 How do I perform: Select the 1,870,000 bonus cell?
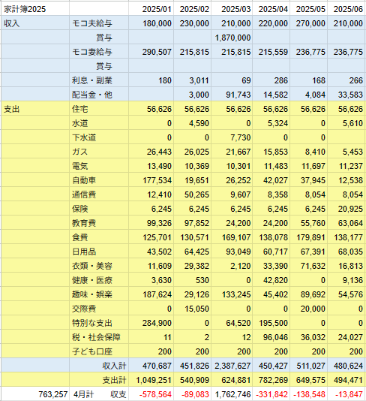pyautogui.click(x=232, y=38)
